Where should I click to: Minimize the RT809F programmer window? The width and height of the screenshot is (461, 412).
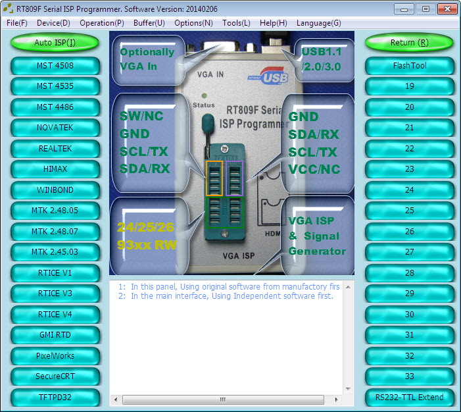tap(404, 9)
